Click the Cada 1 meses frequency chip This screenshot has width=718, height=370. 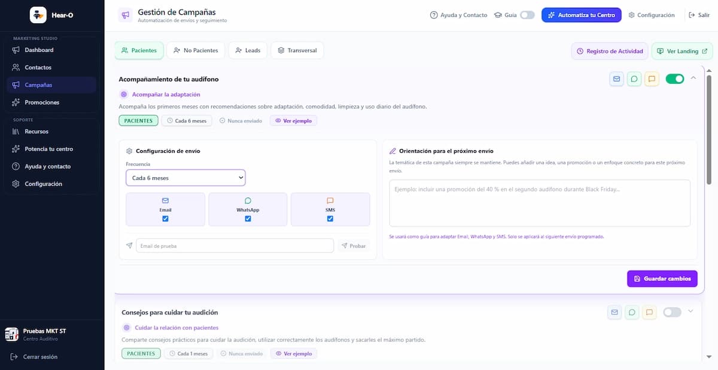188,354
